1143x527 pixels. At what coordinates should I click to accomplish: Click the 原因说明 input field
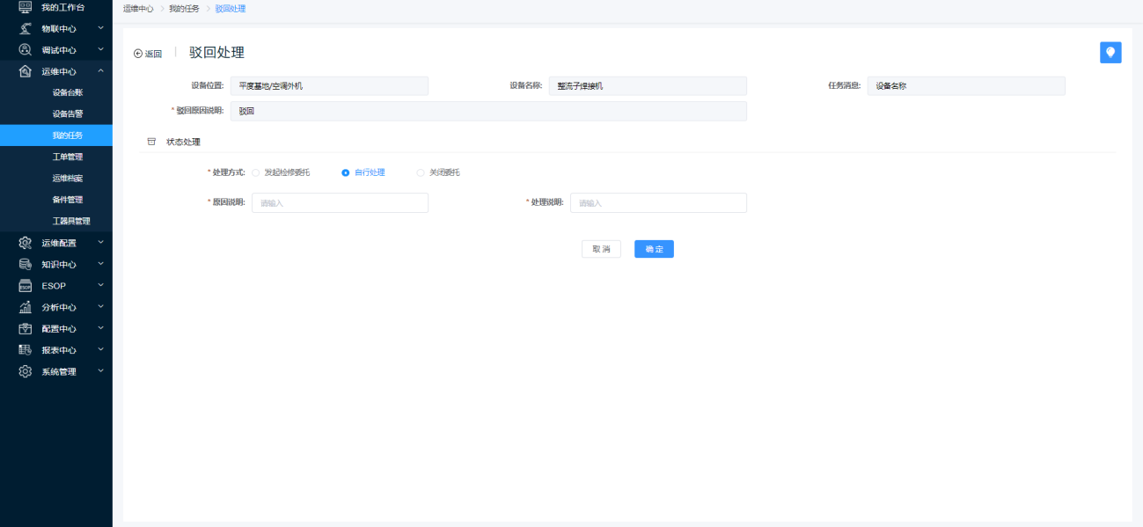[340, 203]
